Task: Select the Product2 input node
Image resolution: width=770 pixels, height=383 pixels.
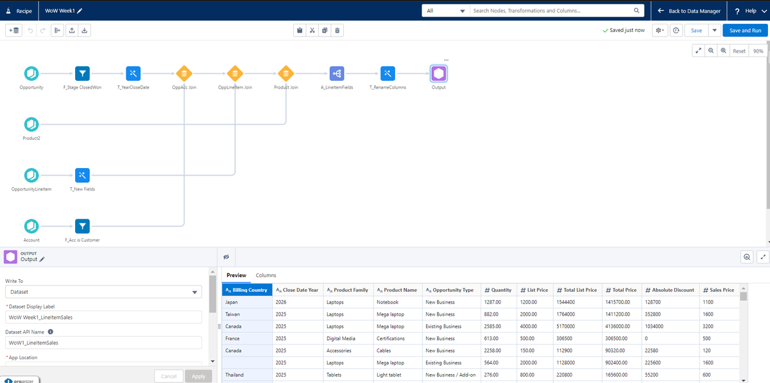Action: point(31,124)
